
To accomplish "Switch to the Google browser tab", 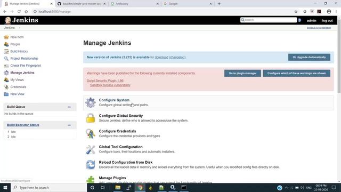I will [187, 4].
